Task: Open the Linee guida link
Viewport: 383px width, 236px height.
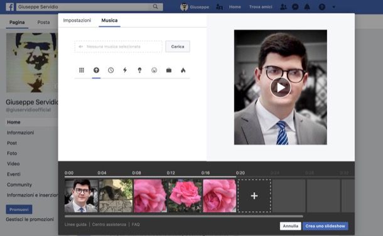Action: (75, 224)
